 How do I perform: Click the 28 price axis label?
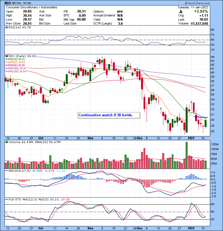point(212,131)
